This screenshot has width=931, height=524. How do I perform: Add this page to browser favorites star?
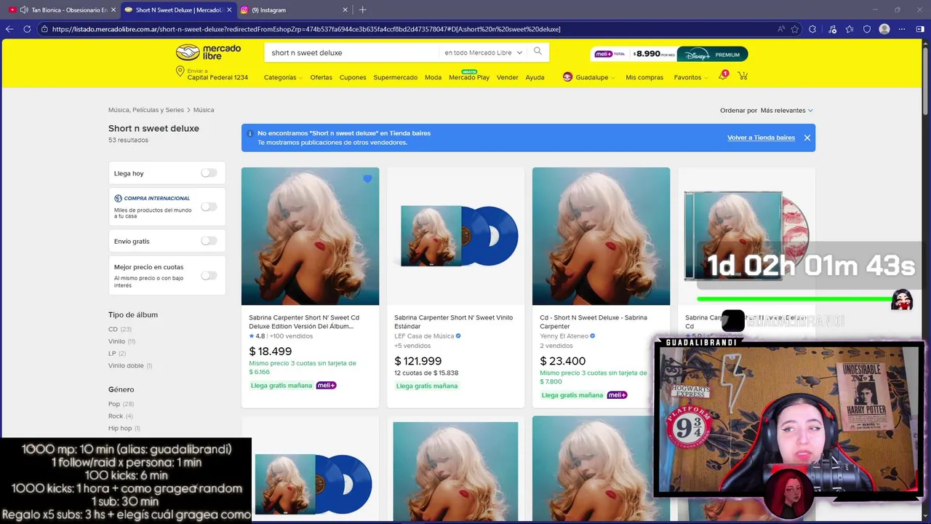pyautogui.click(x=795, y=29)
